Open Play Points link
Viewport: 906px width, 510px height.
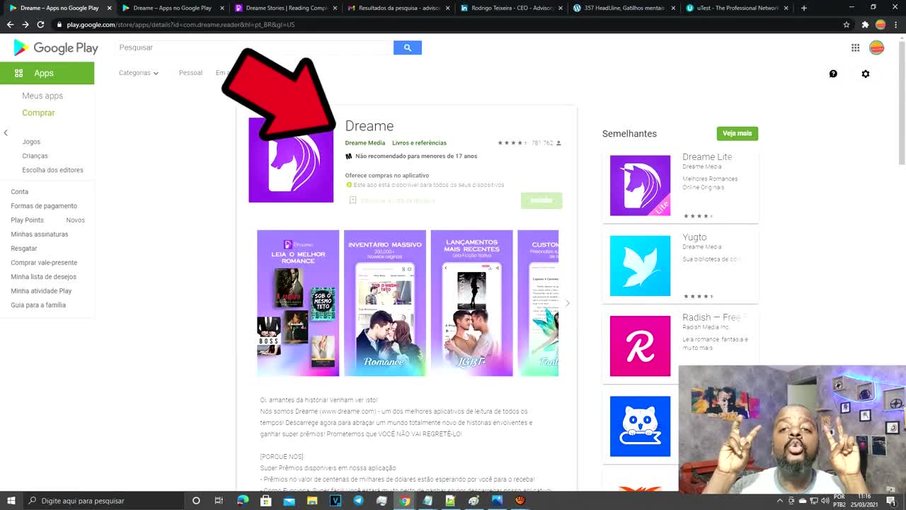[27, 220]
